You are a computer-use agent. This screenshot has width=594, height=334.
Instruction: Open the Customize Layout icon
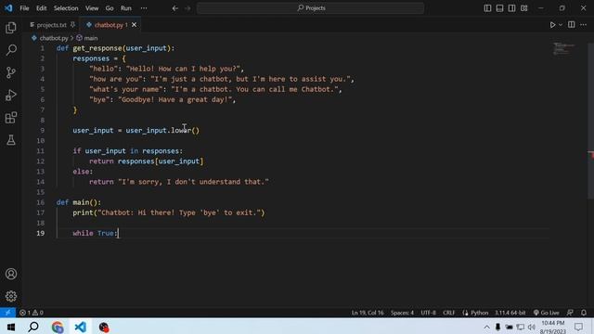coord(523,8)
